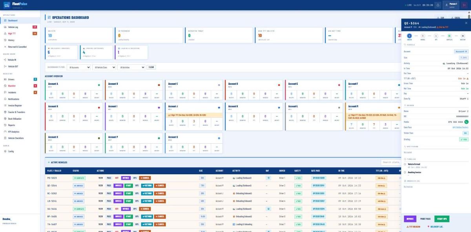Open Returned & Cancelled list
The image size is (471, 232).
click(20, 47)
